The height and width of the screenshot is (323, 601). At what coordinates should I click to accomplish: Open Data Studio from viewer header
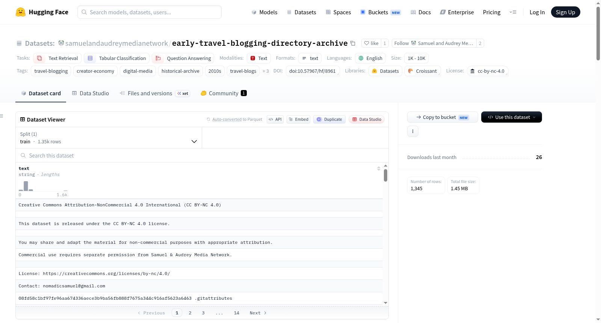[x=367, y=119]
